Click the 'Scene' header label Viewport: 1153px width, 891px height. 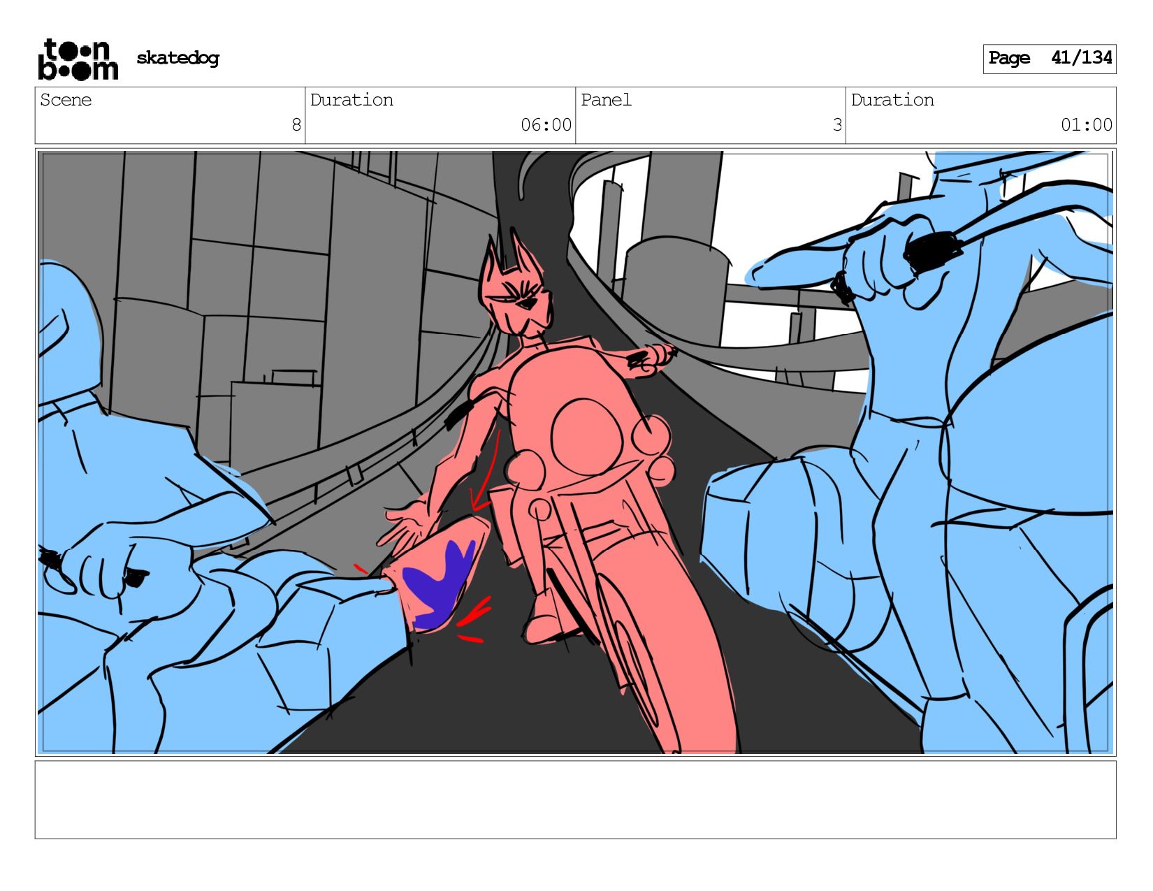(x=66, y=100)
